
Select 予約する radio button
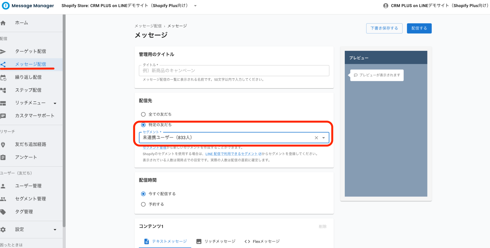pyautogui.click(x=143, y=204)
